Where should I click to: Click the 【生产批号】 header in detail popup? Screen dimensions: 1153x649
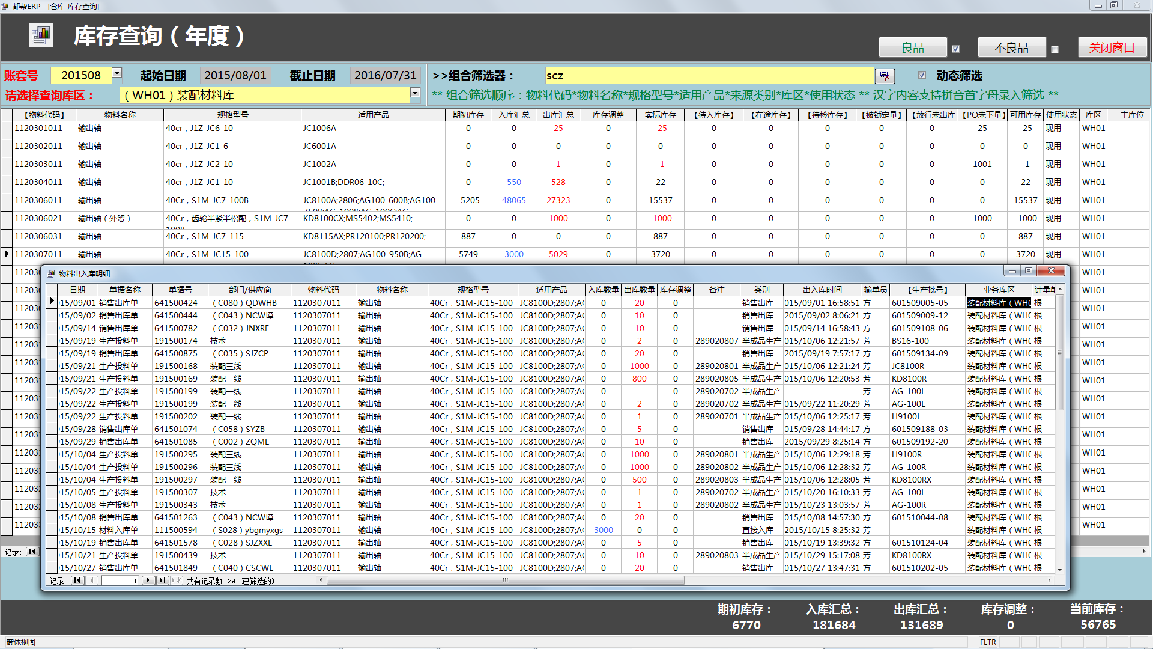(928, 290)
